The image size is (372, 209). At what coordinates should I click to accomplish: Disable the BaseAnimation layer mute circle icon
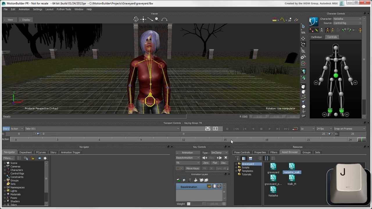coord(219,186)
